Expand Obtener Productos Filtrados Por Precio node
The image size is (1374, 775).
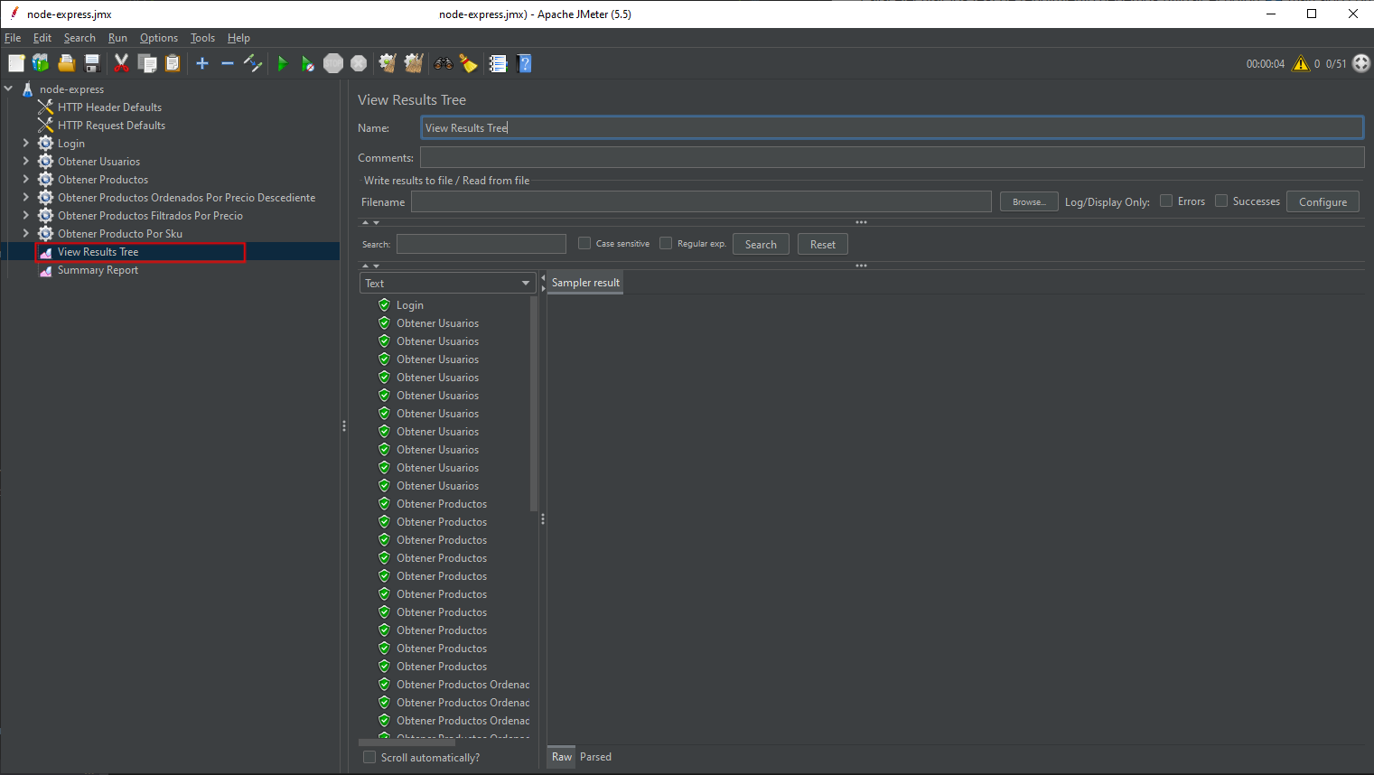pos(25,215)
